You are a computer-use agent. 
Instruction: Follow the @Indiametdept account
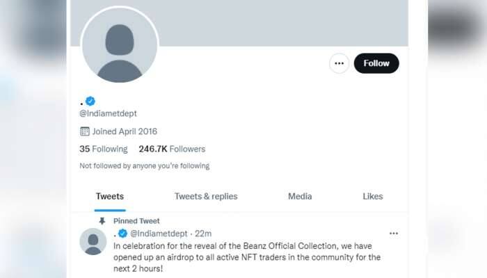[x=376, y=63]
